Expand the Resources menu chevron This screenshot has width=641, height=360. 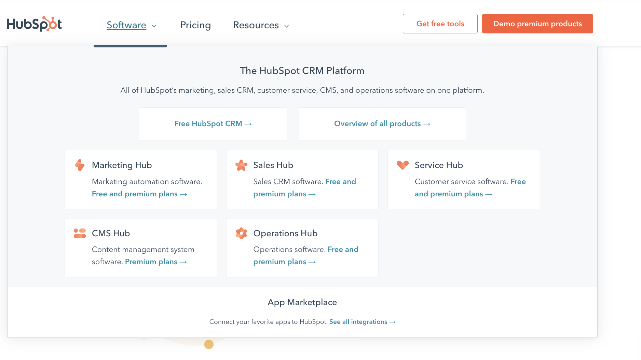click(287, 26)
